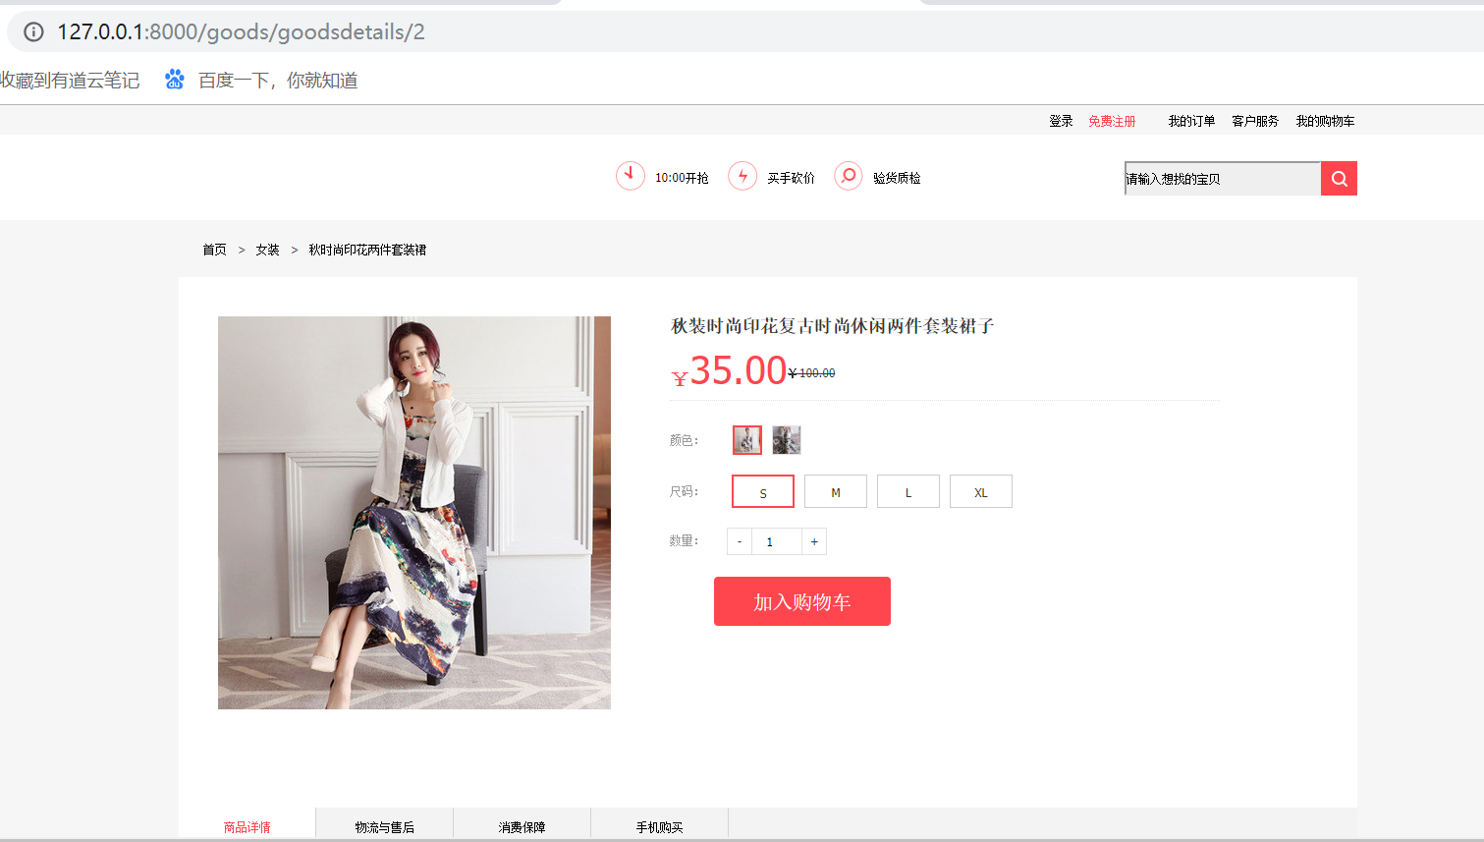This screenshot has height=842, width=1484.
Task: Click the red search magnifier button
Action: 1339,179
